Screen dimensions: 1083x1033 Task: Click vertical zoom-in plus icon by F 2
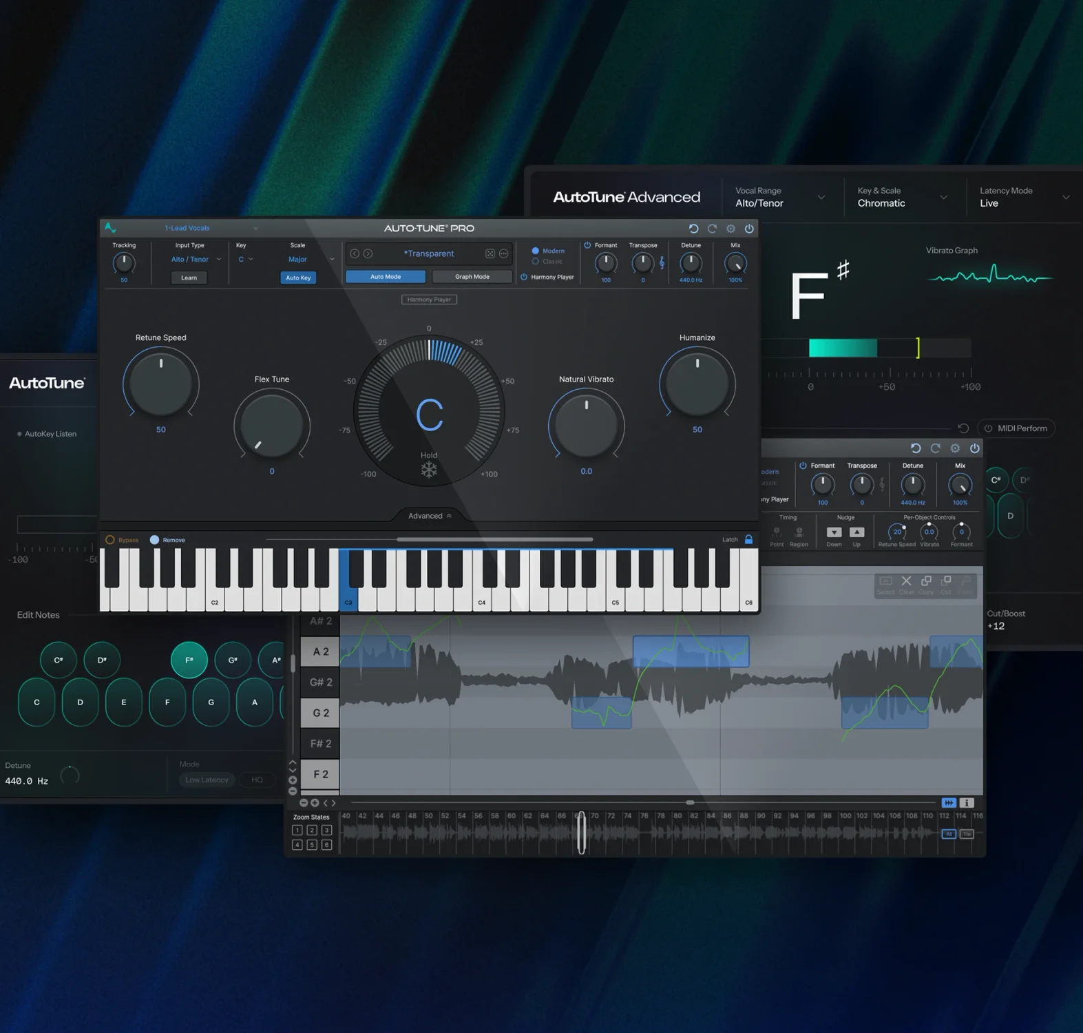coord(293,780)
